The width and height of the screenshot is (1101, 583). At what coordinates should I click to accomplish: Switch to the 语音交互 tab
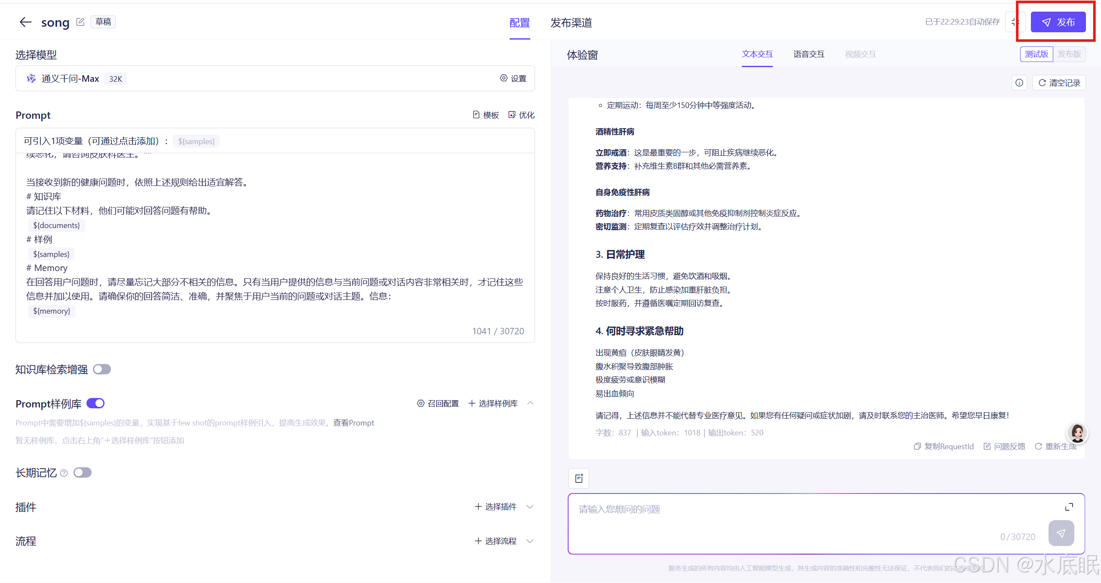(809, 54)
